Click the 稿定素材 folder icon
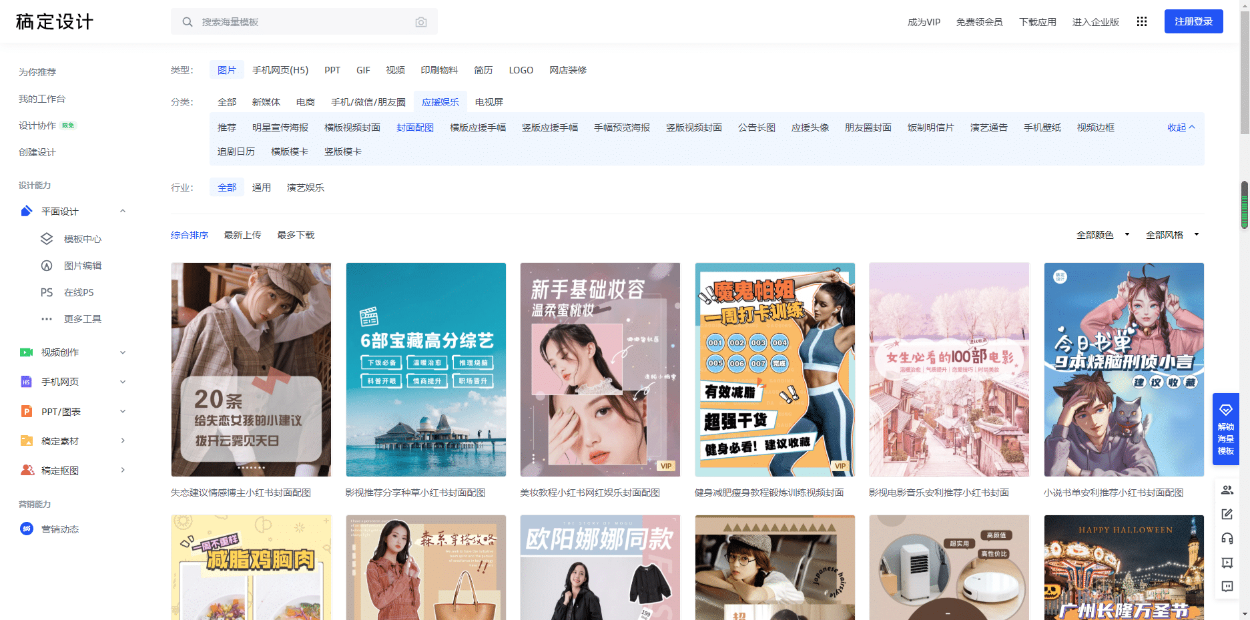 click(27, 441)
